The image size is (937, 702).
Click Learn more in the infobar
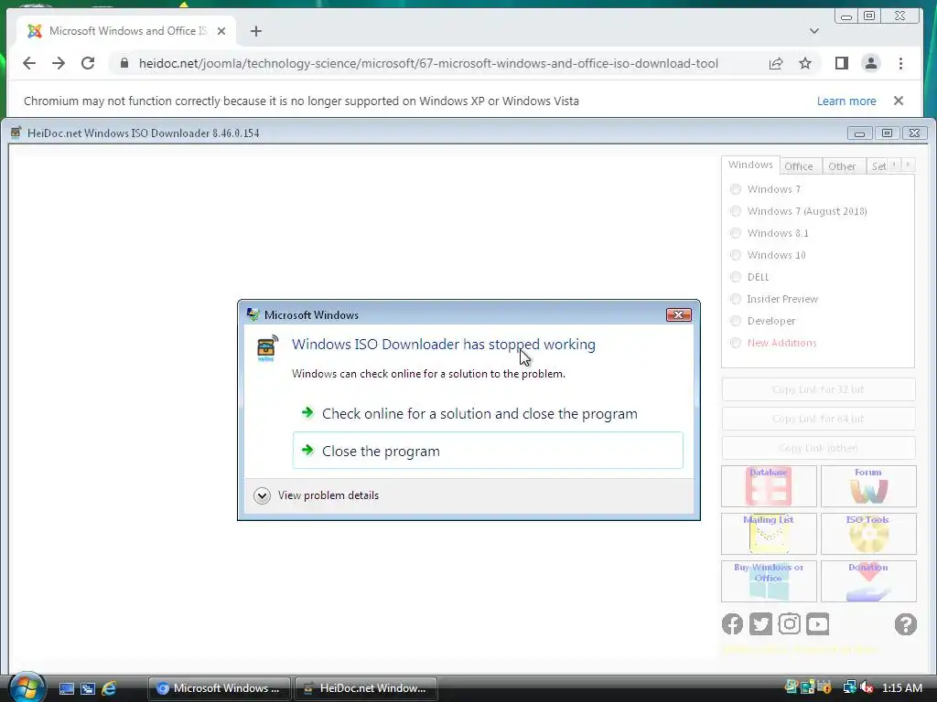tap(846, 101)
